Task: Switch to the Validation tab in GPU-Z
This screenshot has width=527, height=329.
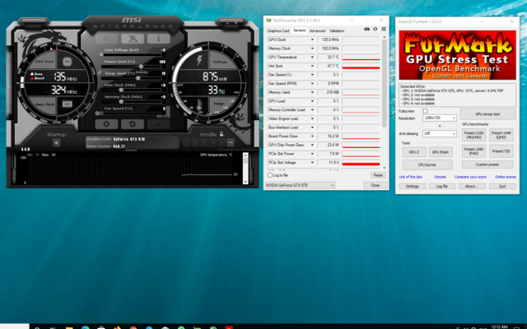Action: pos(337,30)
